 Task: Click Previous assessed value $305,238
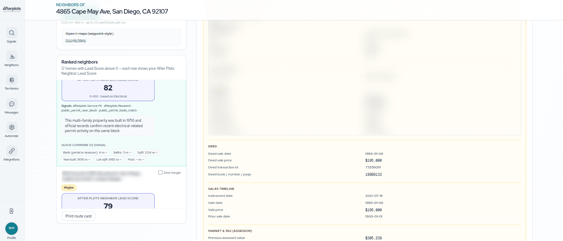374,238
